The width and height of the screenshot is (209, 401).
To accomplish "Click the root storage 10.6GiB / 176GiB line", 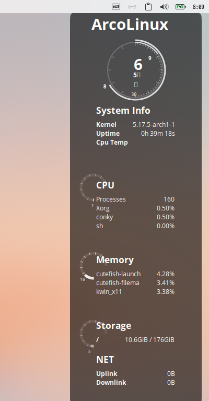I will (x=135, y=340).
